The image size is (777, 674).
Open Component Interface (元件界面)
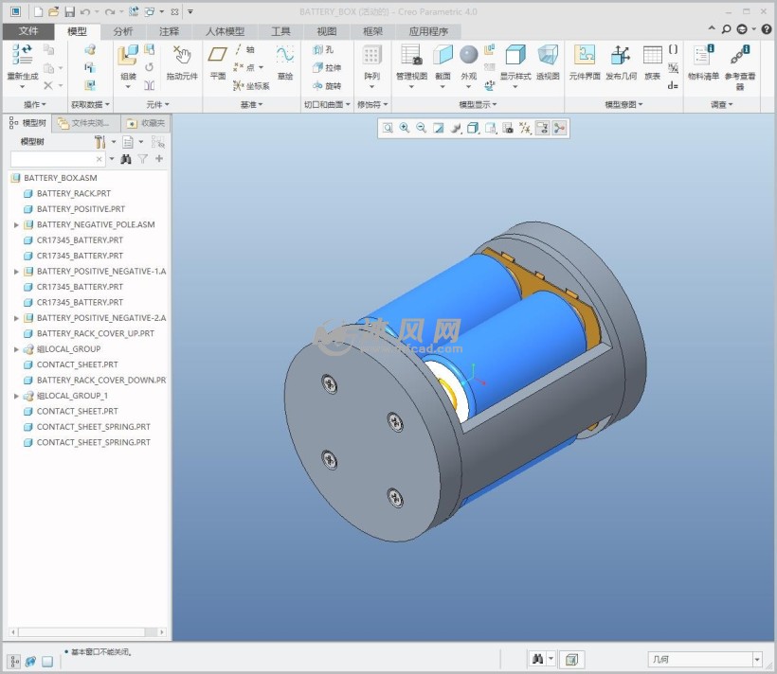585,55
